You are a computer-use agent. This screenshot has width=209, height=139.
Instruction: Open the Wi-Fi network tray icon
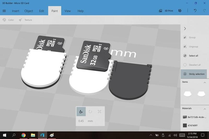(x=169, y=135)
